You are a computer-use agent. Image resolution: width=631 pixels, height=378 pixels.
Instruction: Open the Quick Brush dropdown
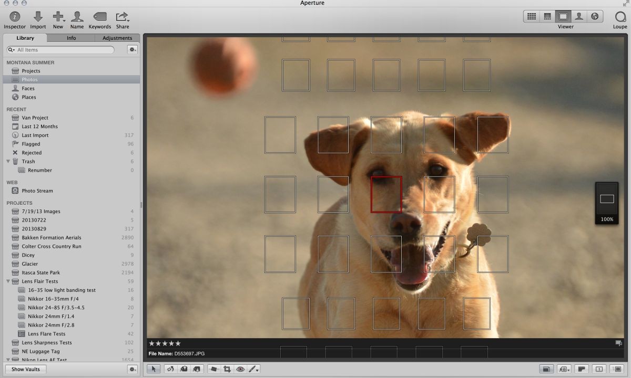(253, 369)
